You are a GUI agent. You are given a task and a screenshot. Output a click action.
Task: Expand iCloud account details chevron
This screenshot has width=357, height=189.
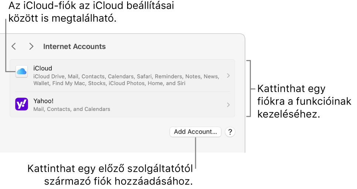pyautogui.click(x=228, y=76)
